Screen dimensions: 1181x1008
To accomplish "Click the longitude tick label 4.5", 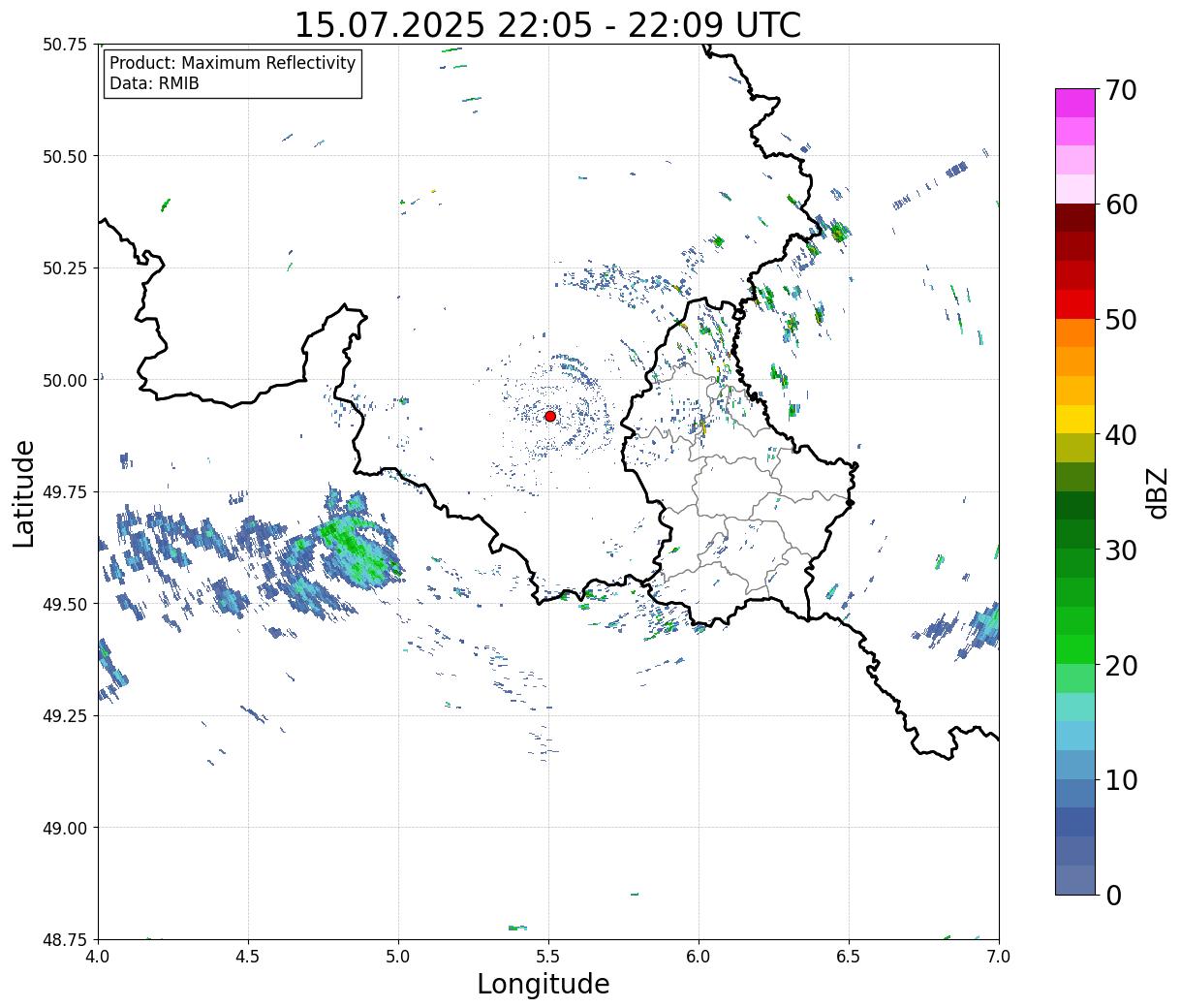I will click(248, 956).
